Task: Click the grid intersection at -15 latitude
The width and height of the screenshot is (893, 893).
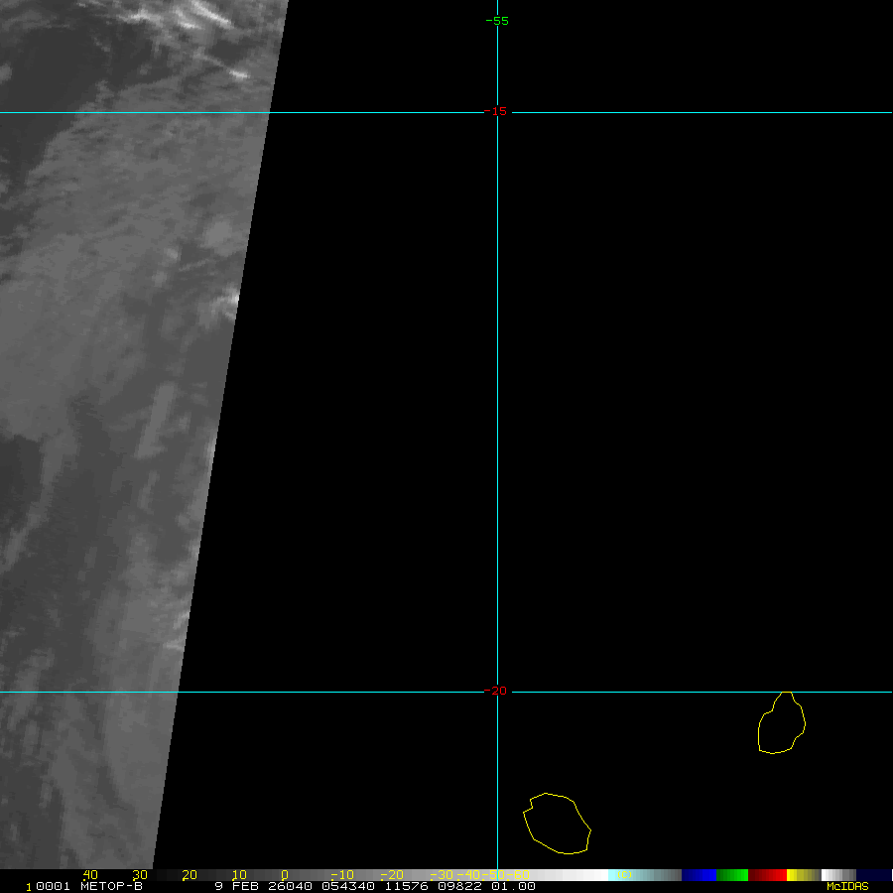Action: tap(497, 112)
